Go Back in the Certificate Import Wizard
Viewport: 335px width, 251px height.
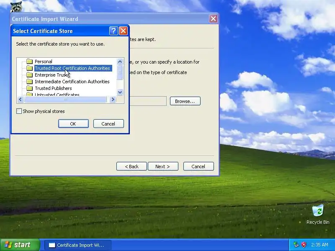click(x=131, y=166)
